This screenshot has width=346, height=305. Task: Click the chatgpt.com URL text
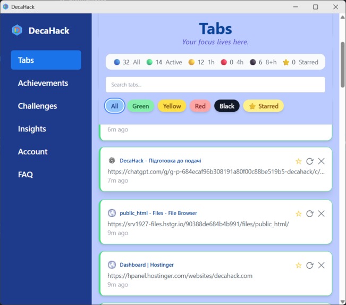216,171
